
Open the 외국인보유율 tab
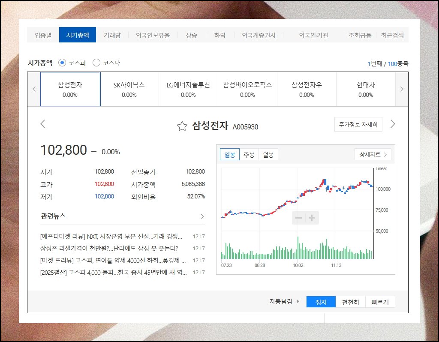pos(153,35)
